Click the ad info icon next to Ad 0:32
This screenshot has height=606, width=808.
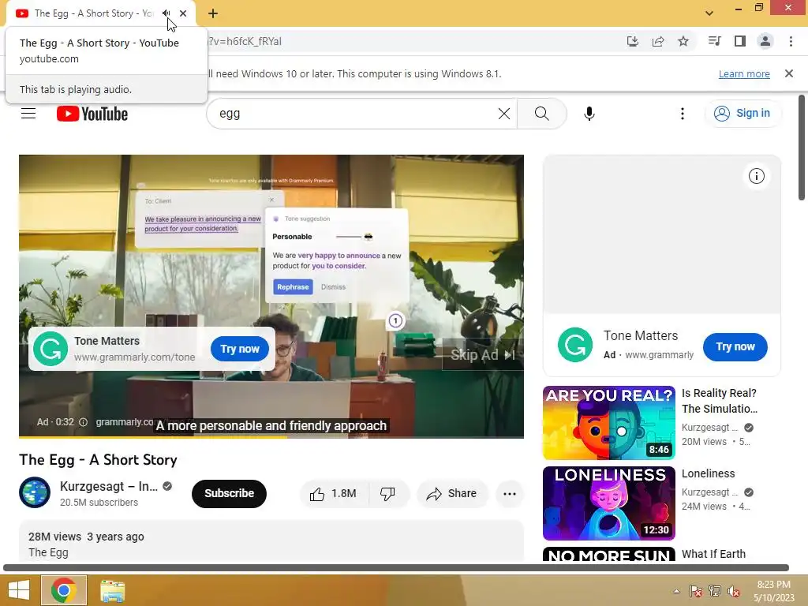pos(83,422)
